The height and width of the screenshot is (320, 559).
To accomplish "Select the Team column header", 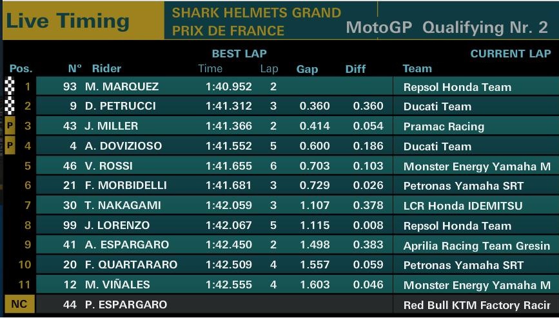I will [x=417, y=68].
